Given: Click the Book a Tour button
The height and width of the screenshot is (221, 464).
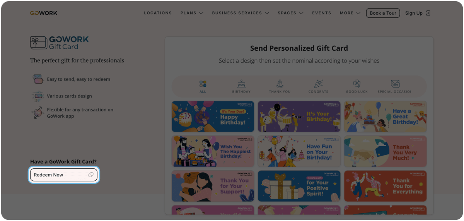Looking at the screenshot, I should [x=383, y=13].
